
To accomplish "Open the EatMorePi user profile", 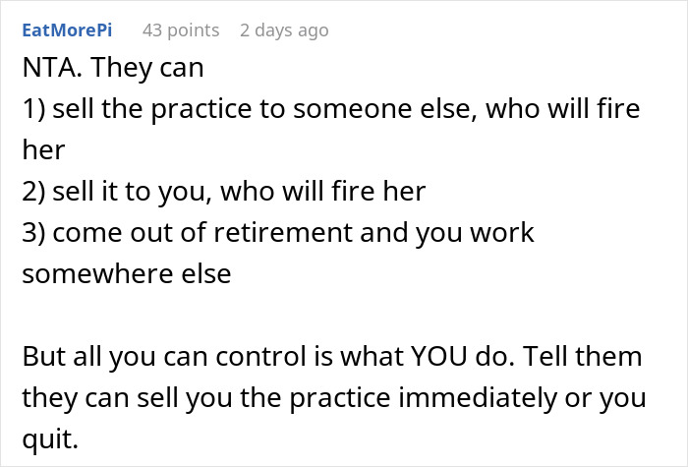I will pyautogui.click(x=67, y=30).
